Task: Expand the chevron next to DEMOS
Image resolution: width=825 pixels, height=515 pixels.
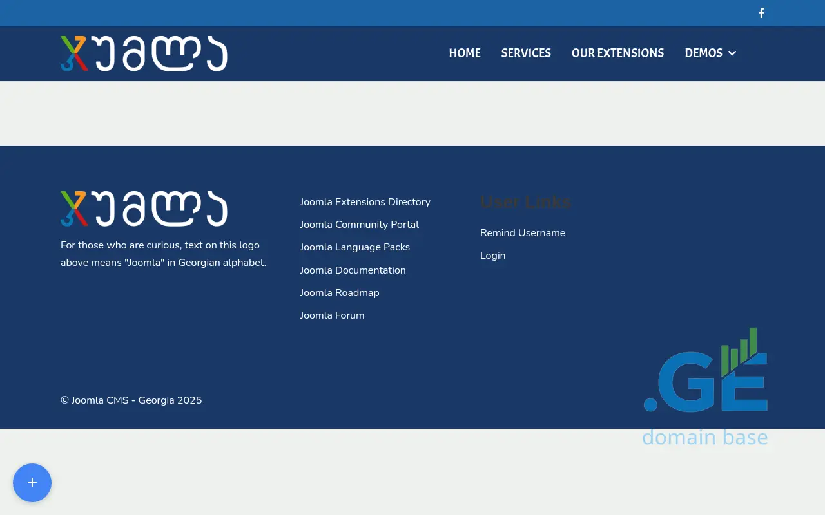Action: (x=732, y=53)
